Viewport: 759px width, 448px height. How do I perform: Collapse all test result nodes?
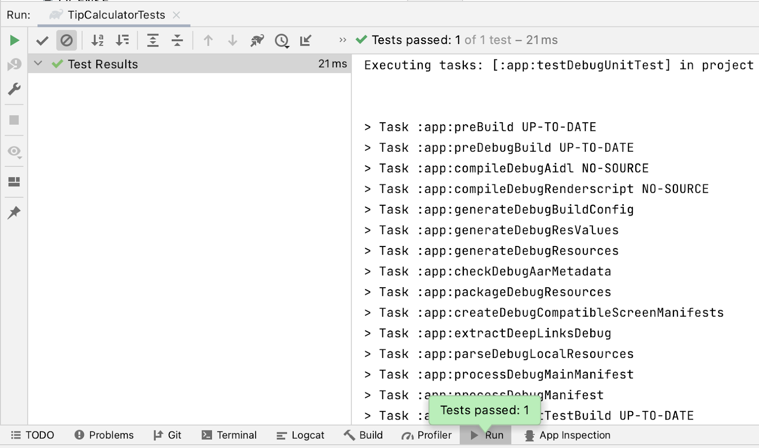177,41
